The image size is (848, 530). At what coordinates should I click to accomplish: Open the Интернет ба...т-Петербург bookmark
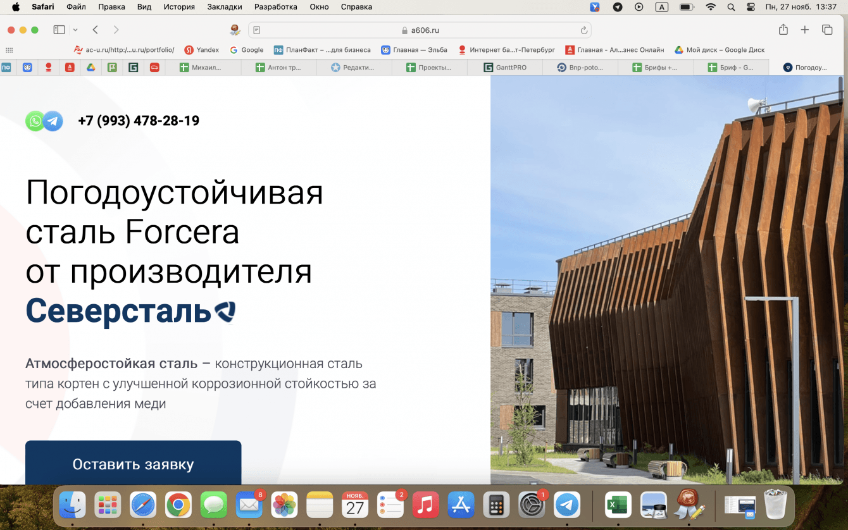point(506,50)
